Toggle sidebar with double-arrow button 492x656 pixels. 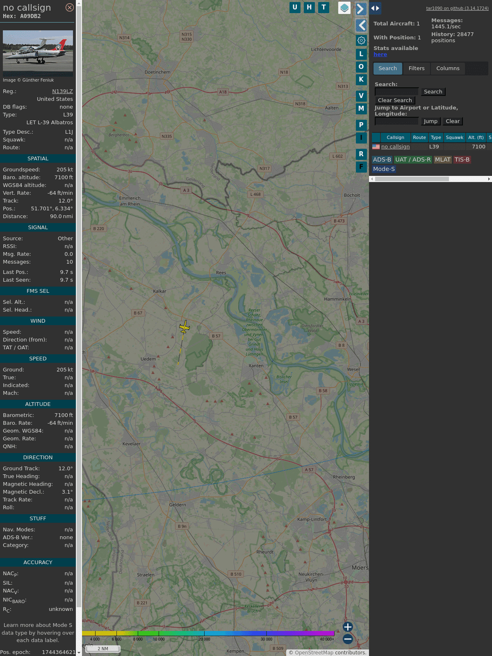pyautogui.click(x=375, y=8)
